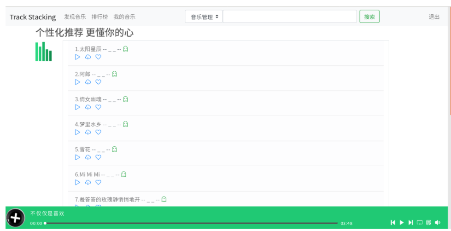Favorite Mi Mi Mi with heart icon
This screenshot has height=231, width=451.
click(99, 182)
